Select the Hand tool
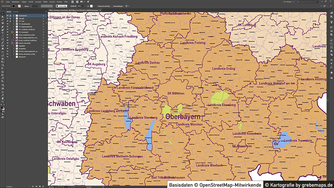Viewport: 334px width, 188px height. pos(3,98)
